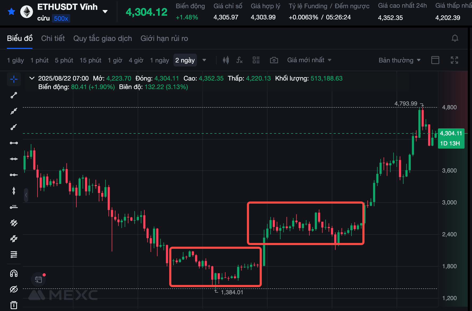Image resolution: width=472 pixels, height=311 pixels.
Task: Click the Tỷ lệ Funding / Đếm ngược label
Action: pos(329,6)
